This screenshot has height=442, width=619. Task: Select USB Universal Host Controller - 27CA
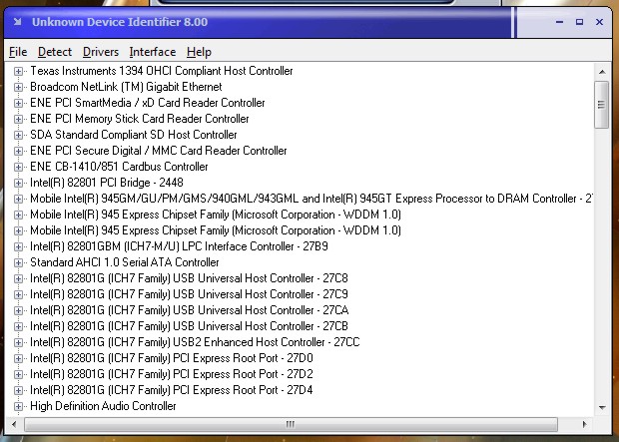(x=190, y=310)
